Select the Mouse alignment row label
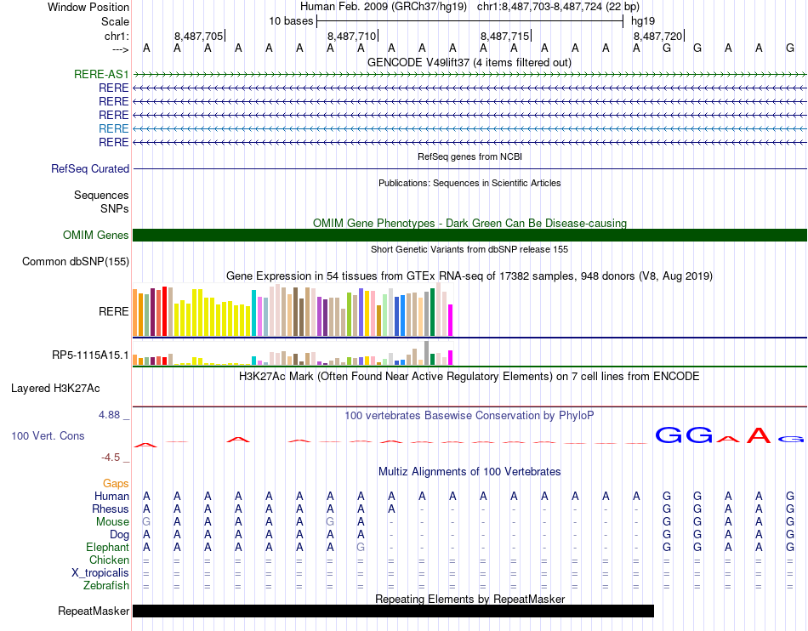This screenshot has width=808, height=631. [x=112, y=522]
